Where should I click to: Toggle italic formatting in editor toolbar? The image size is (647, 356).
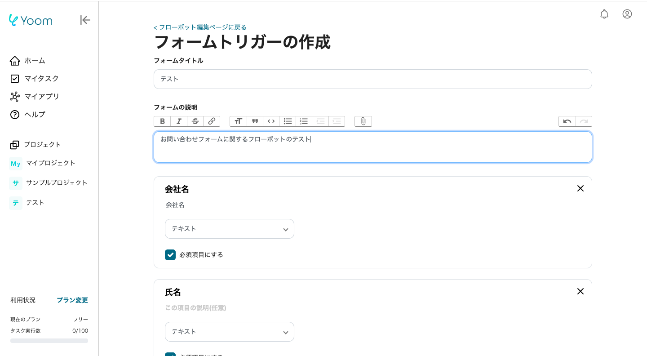(x=179, y=121)
